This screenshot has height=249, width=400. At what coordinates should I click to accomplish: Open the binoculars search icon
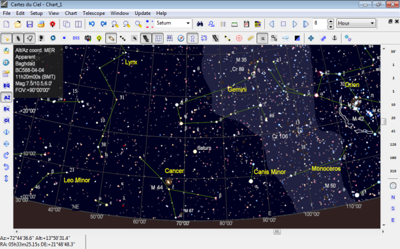(x=200, y=24)
